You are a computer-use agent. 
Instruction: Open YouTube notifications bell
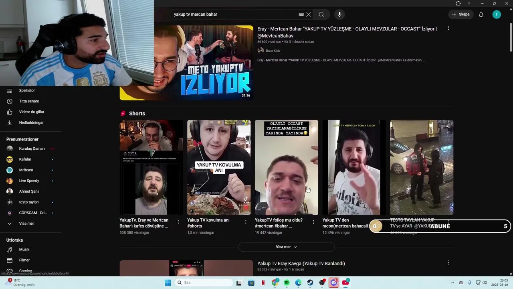coord(481,14)
